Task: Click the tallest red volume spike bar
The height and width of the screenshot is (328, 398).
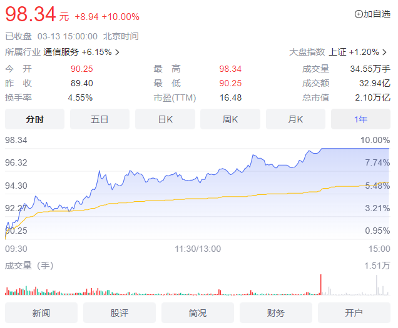Action: pos(321,284)
